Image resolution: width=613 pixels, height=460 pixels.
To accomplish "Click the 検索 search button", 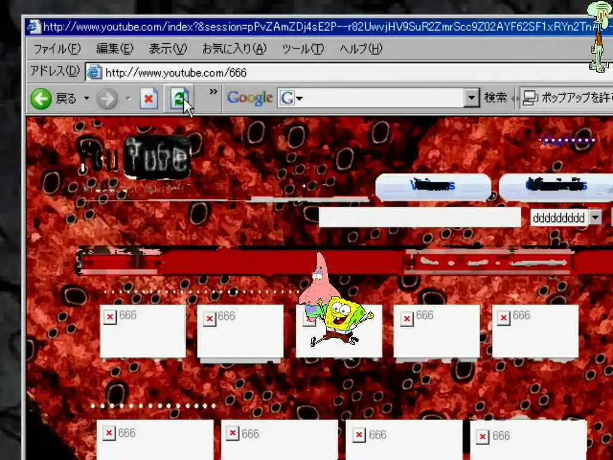I will [495, 98].
